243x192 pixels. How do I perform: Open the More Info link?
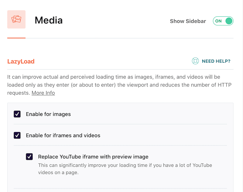pos(43,93)
